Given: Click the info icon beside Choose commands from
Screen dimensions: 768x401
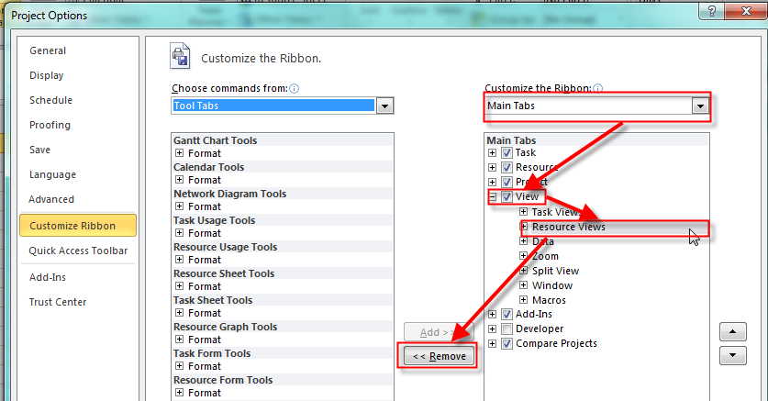Looking at the screenshot, I should (295, 88).
